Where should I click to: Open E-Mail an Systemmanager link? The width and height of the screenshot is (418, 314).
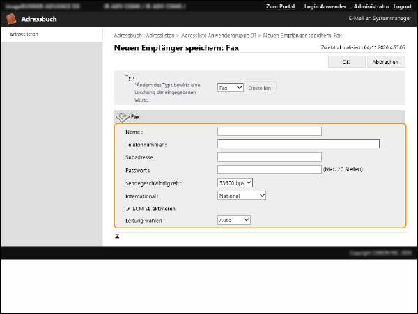tap(378, 18)
